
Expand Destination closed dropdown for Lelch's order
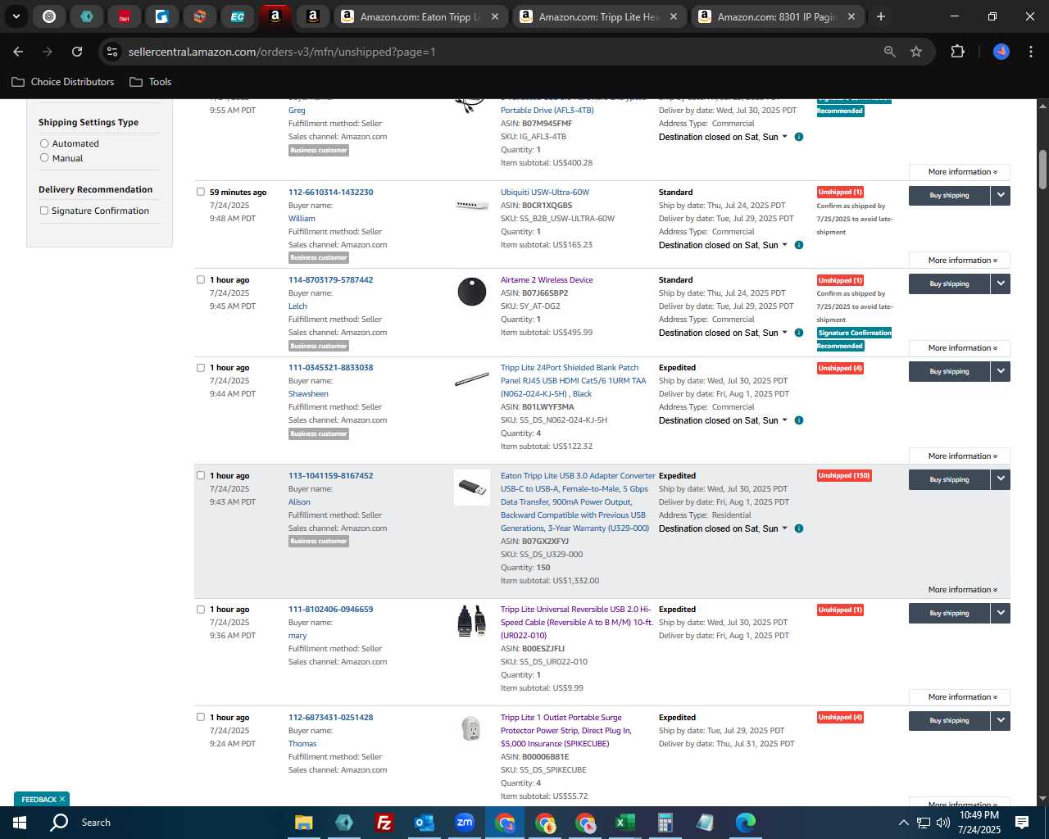click(723, 333)
